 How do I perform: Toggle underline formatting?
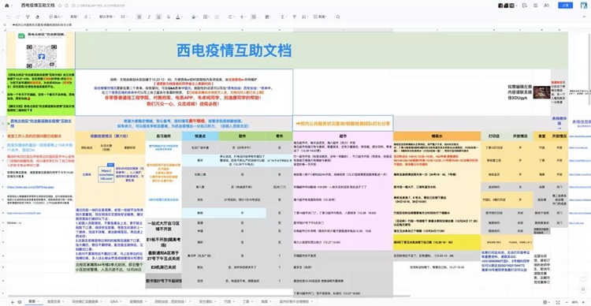click(x=158, y=17)
